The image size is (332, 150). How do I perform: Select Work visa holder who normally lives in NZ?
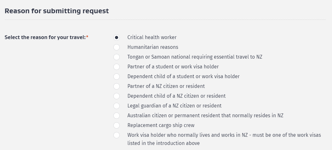[117, 135]
